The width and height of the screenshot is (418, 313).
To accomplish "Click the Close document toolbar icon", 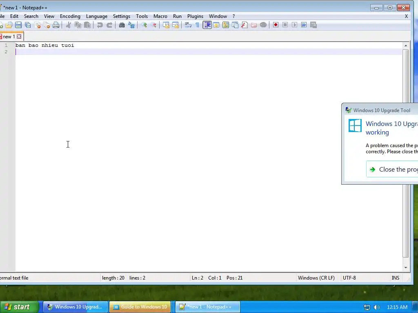I will [x=37, y=25].
